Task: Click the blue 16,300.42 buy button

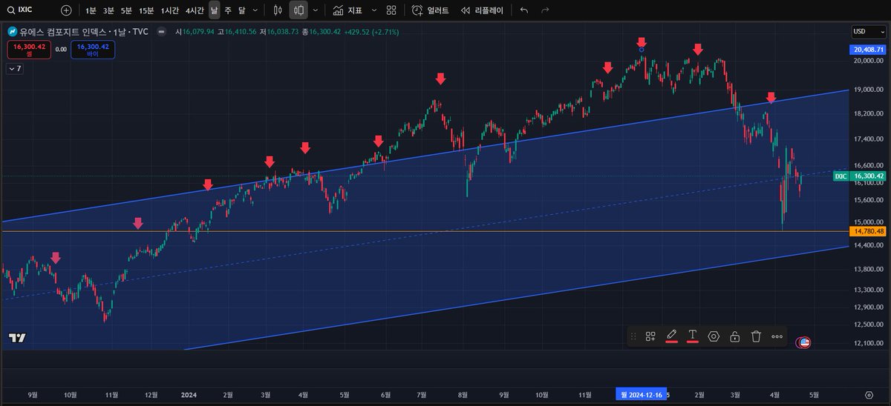Action: (x=93, y=50)
